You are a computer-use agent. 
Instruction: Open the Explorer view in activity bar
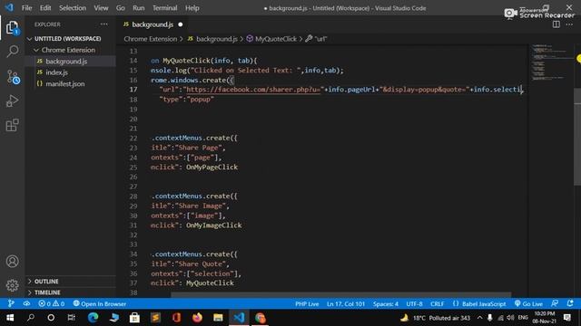12,28
